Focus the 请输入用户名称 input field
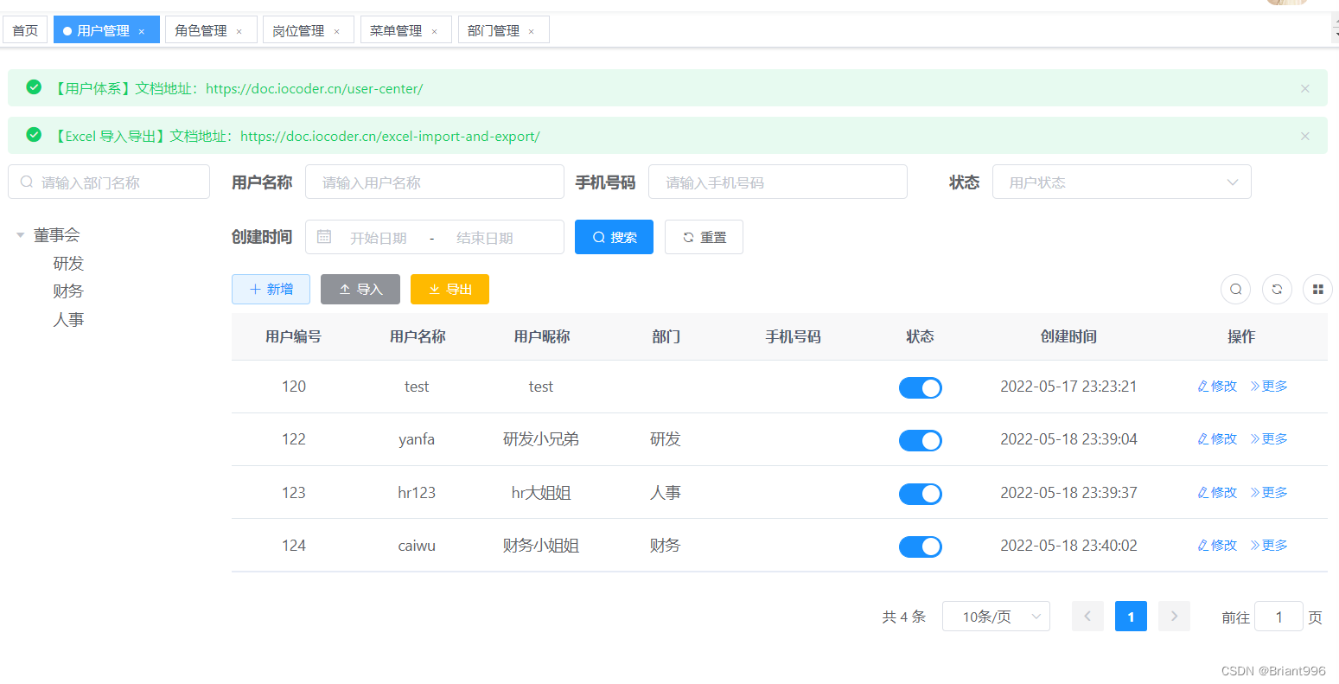1339x684 pixels. coord(435,182)
